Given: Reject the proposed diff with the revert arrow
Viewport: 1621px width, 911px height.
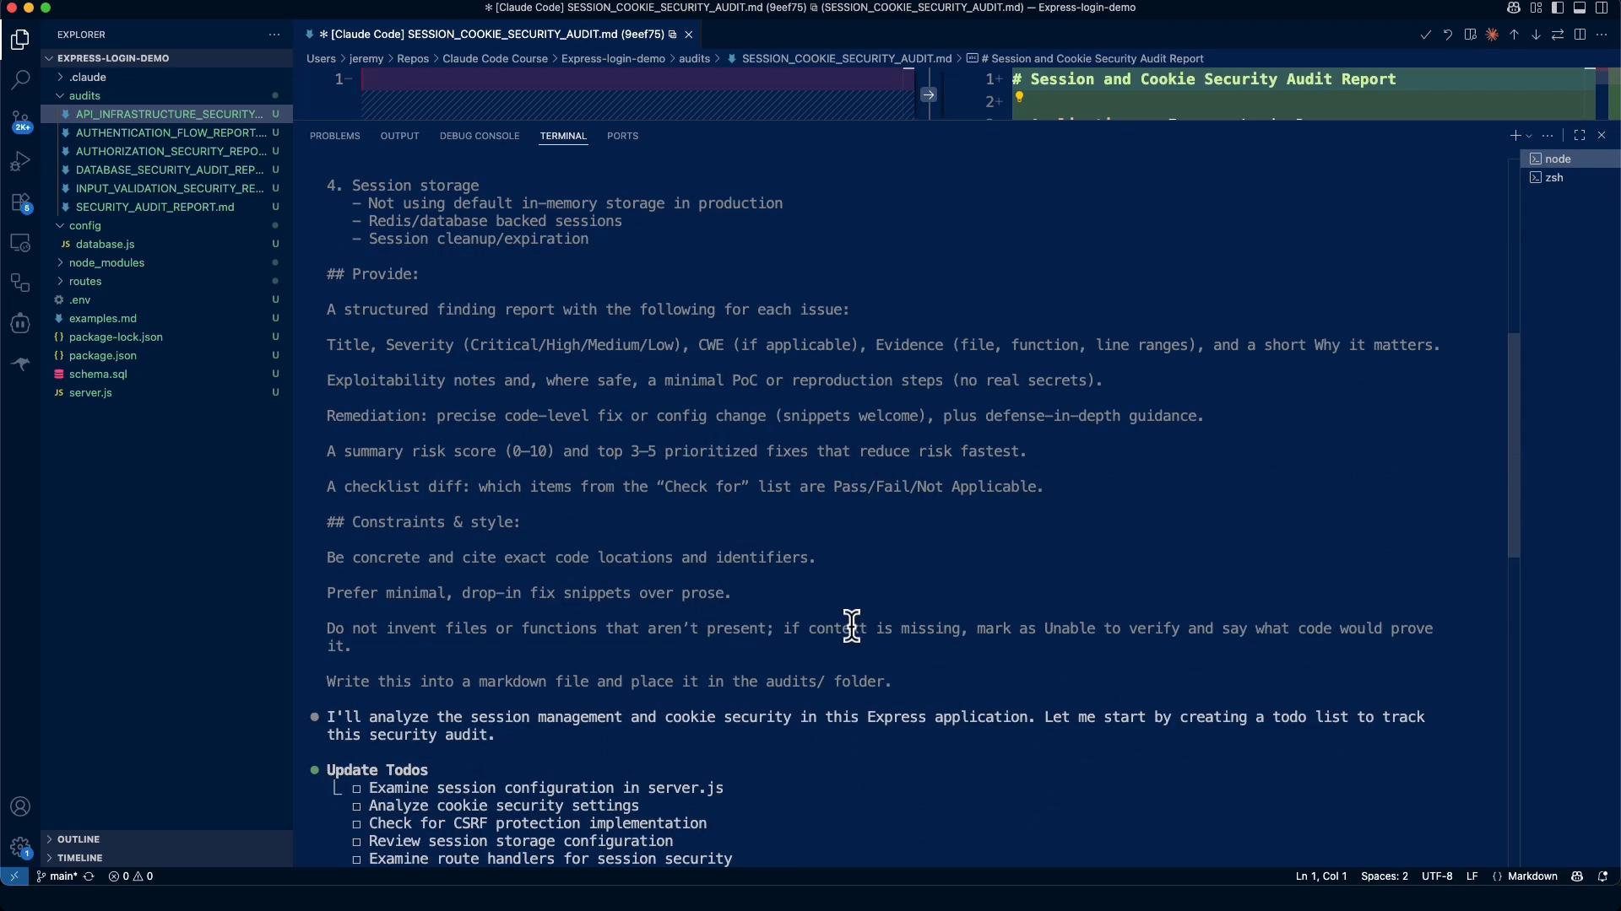Looking at the screenshot, I should 1447,35.
